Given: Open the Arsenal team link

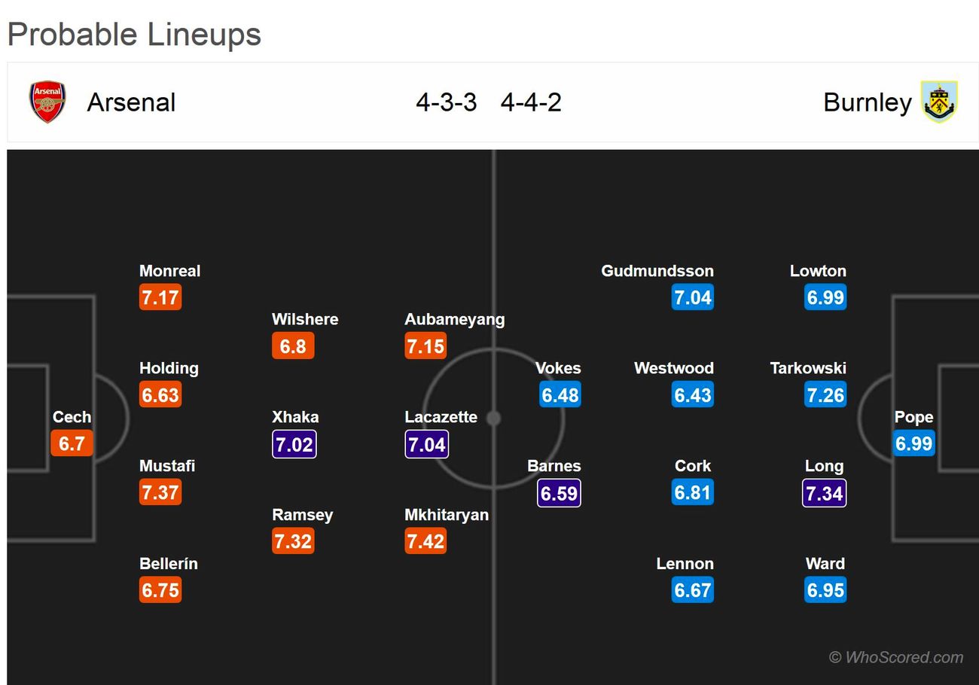Looking at the screenshot, I should click(131, 102).
